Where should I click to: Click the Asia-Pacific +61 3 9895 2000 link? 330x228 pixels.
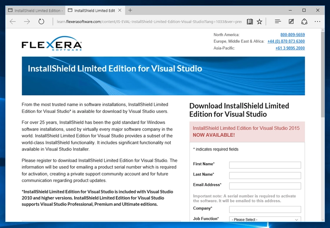click(x=290, y=48)
